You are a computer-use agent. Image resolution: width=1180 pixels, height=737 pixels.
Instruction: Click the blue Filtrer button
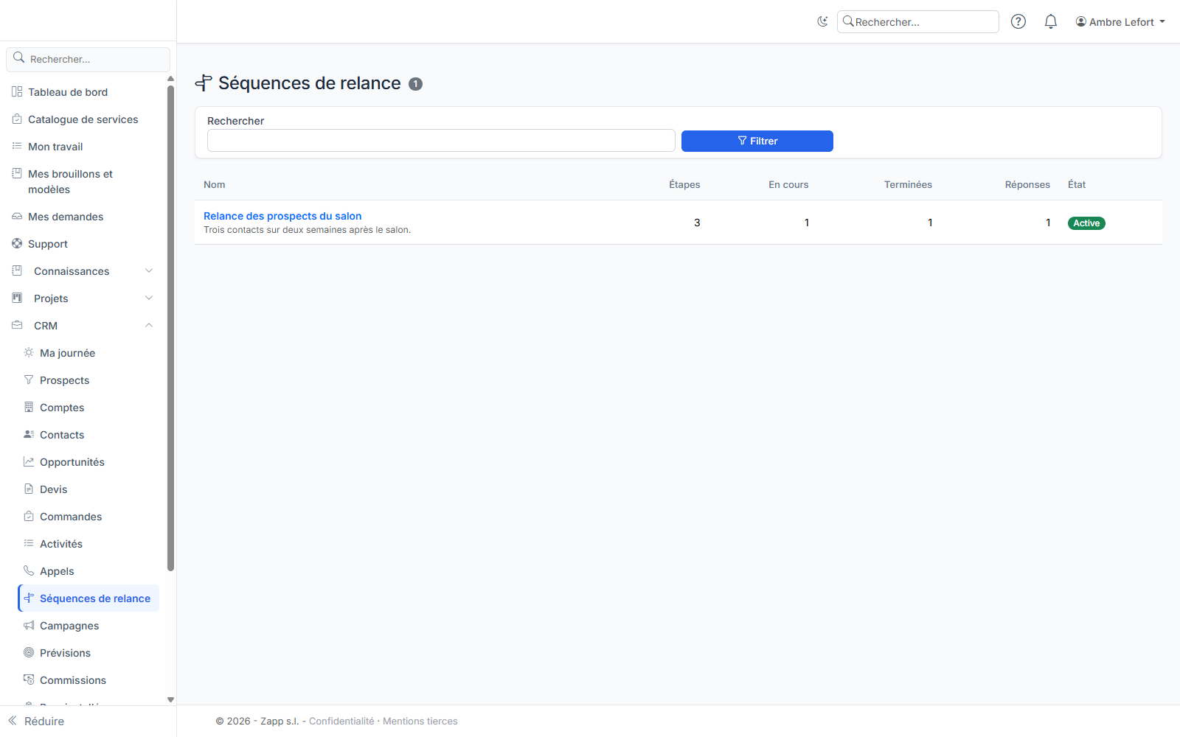click(757, 141)
